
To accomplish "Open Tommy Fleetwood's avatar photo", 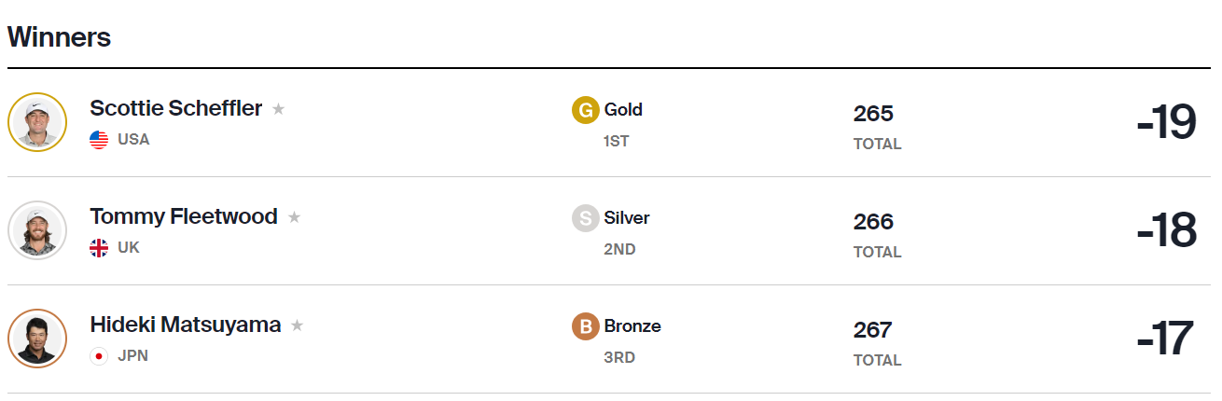I will coord(37,230).
